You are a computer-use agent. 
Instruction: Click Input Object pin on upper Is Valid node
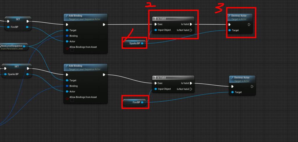click(x=156, y=30)
